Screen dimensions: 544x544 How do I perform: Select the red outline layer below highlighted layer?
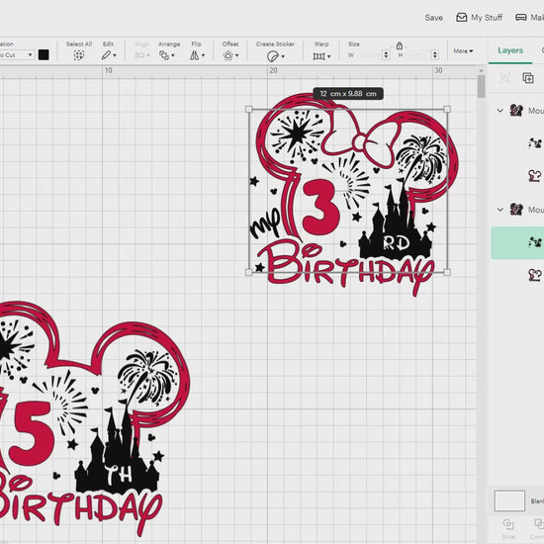534,275
